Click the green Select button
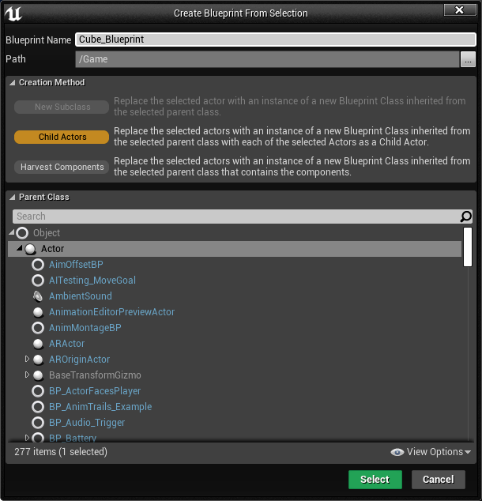Viewport: 482px width, 501px height. pyautogui.click(x=375, y=480)
